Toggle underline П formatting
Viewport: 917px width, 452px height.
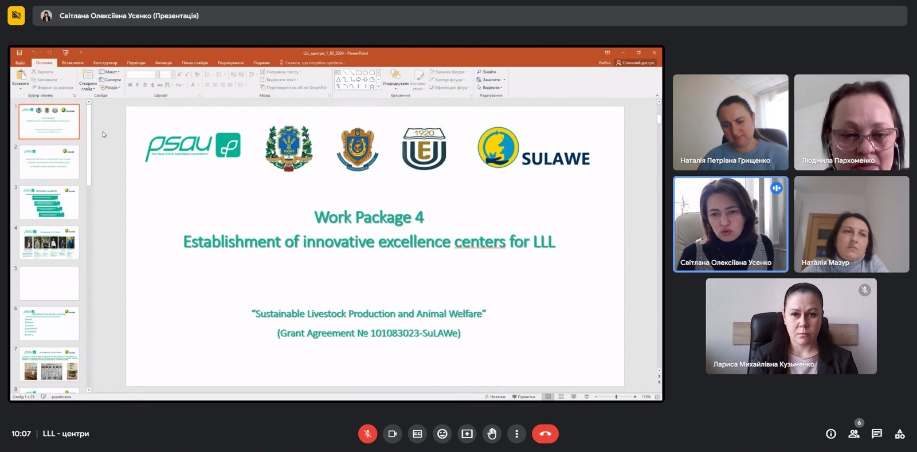point(145,85)
